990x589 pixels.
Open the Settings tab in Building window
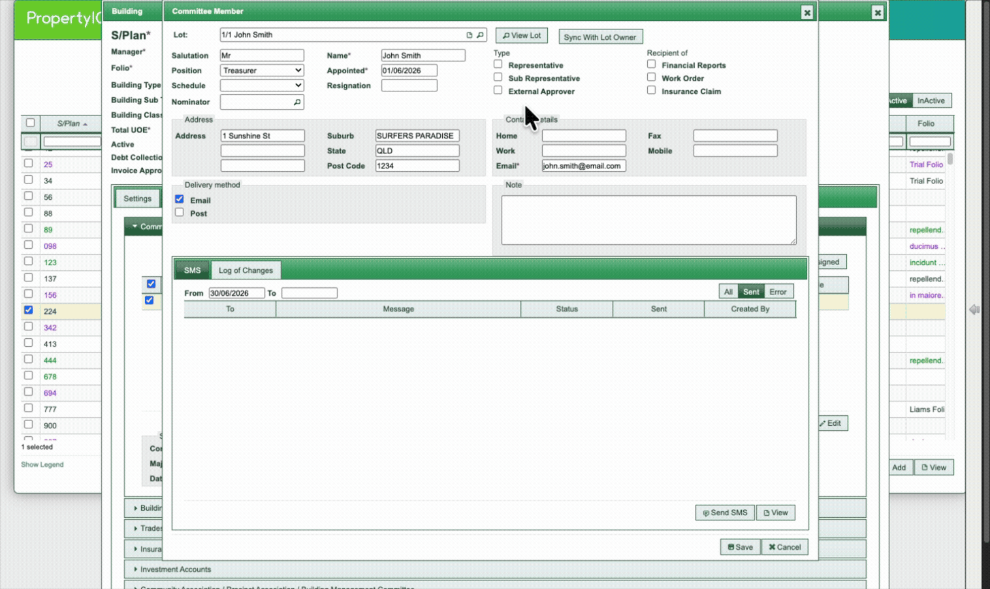138,199
